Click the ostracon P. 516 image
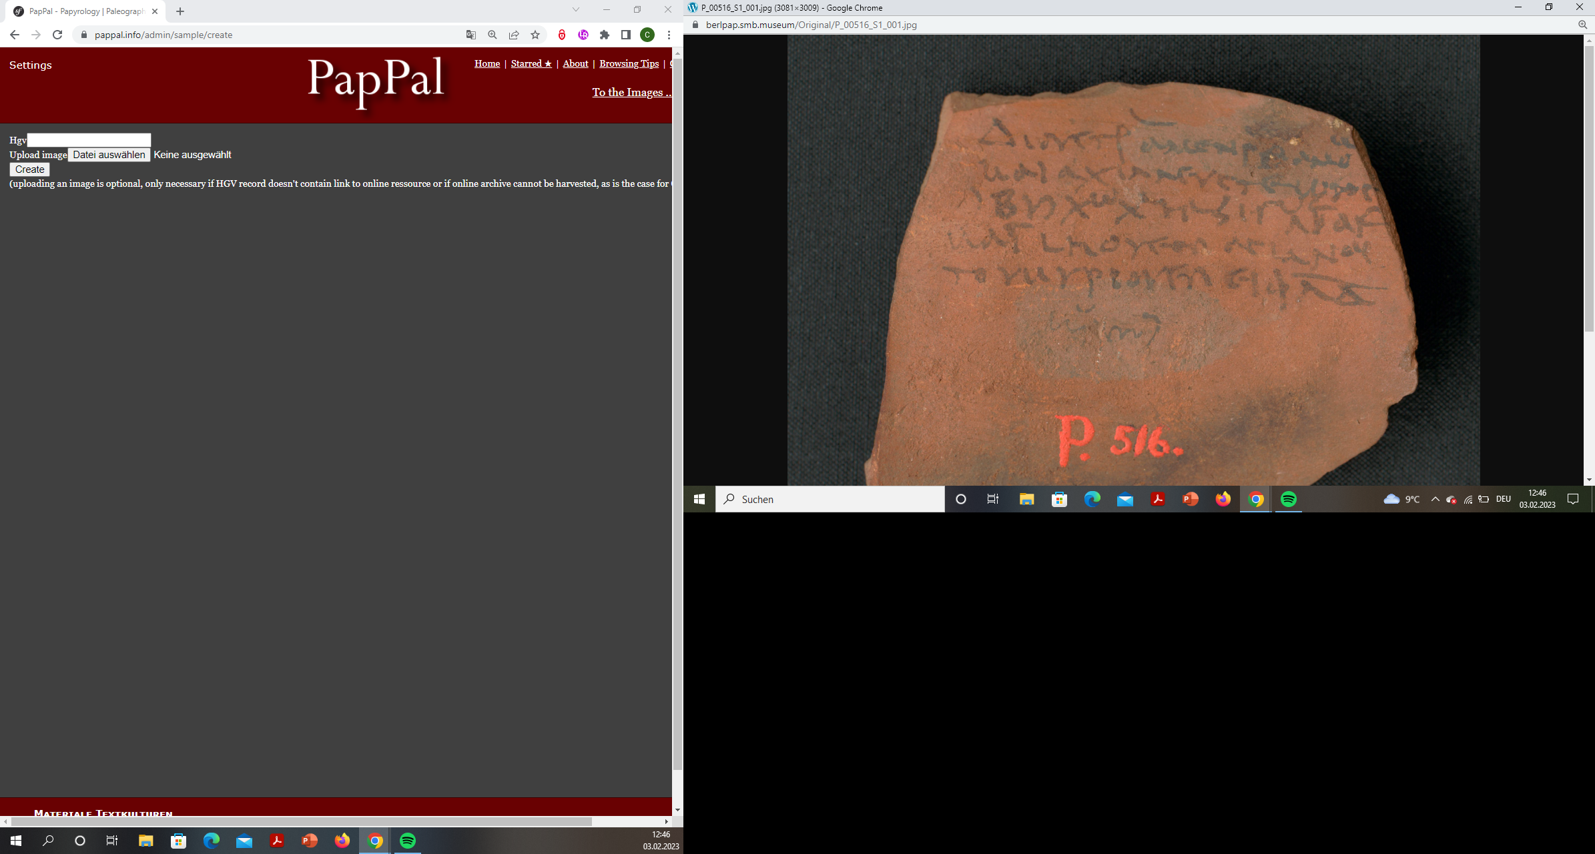This screenshot has height=854, width=1595. pos(1133,260)
